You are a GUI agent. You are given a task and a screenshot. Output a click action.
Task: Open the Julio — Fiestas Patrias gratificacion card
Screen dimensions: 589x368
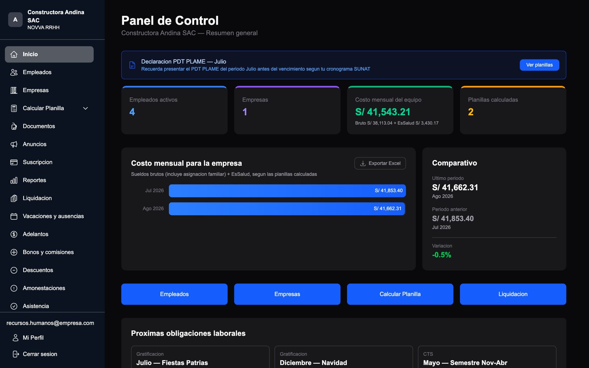pos(200,357)
